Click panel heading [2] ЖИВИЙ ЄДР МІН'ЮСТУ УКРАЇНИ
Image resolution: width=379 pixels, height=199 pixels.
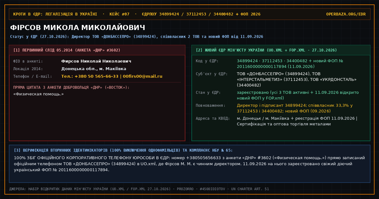(266, 50)
